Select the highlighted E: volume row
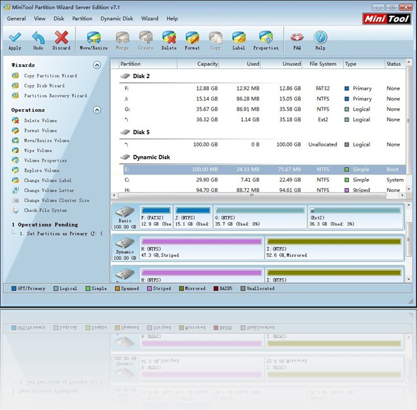This screenshot has height=410, width=417. pyautogui.click(x=265, y=169)
